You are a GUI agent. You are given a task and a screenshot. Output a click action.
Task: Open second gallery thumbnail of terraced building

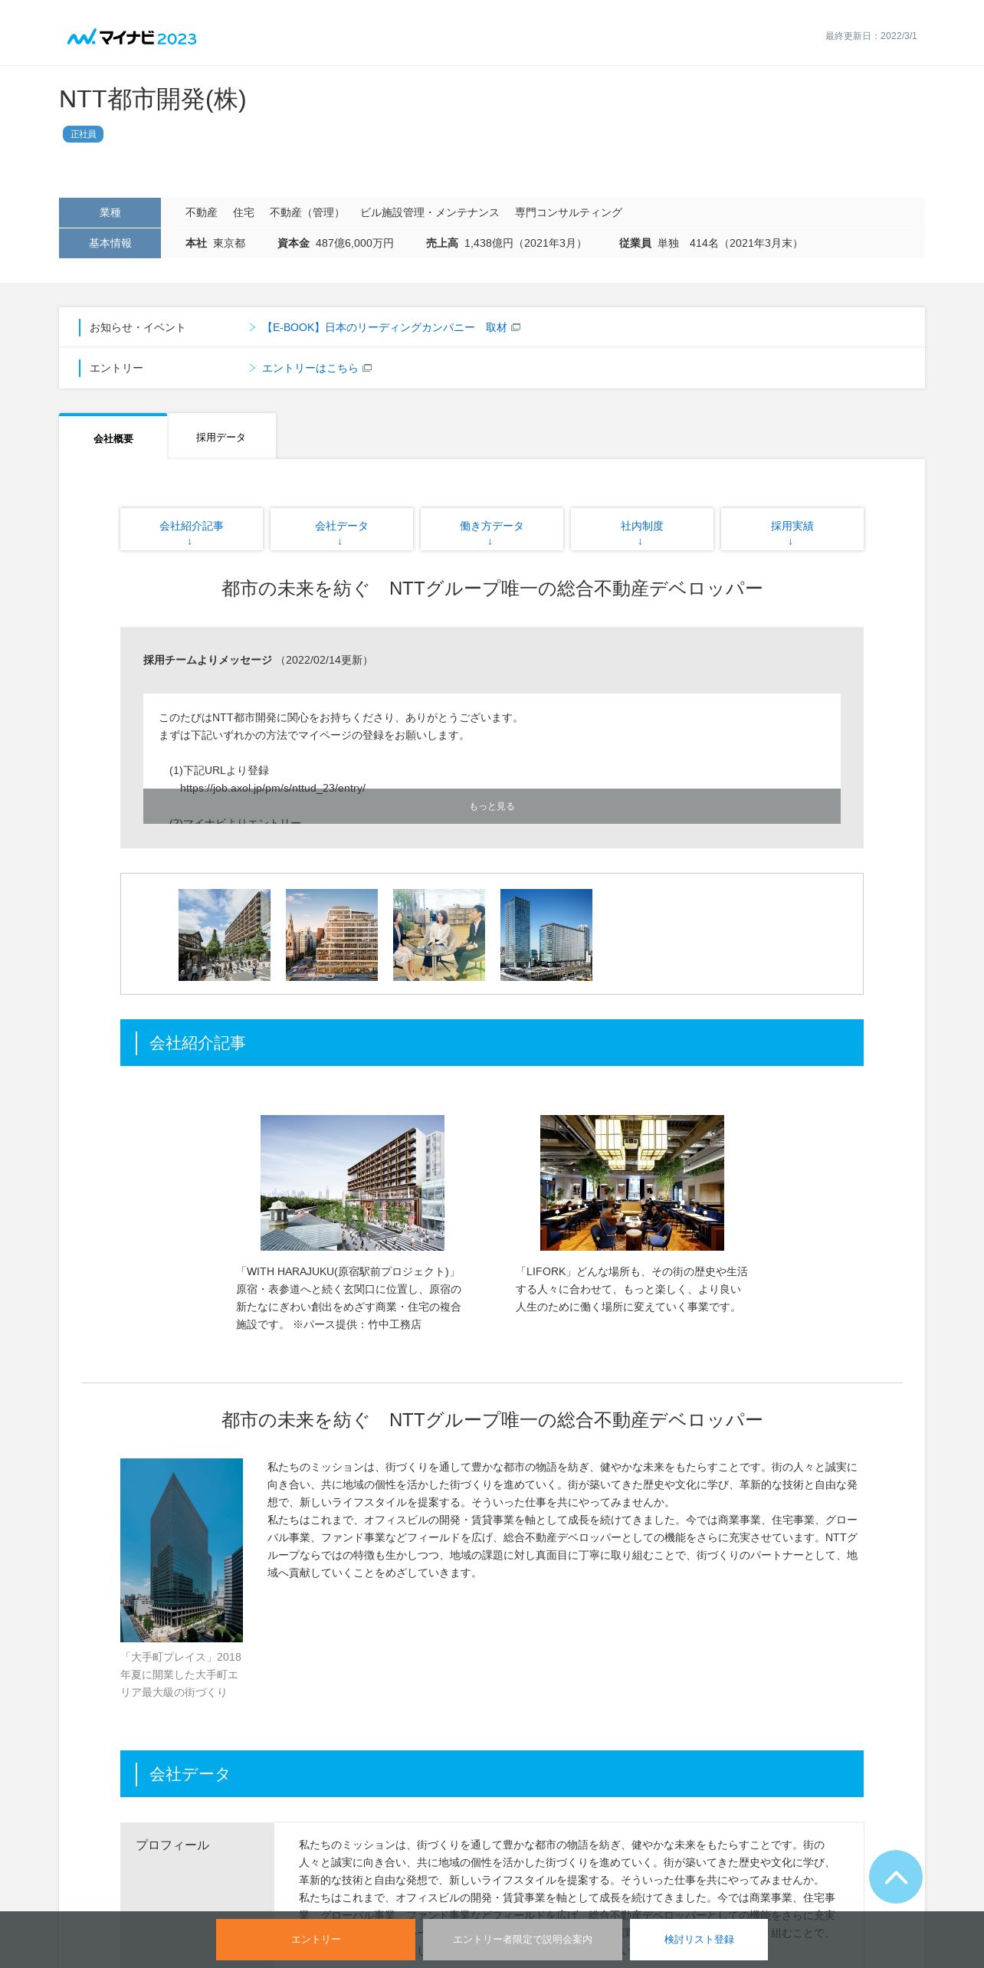332,935
